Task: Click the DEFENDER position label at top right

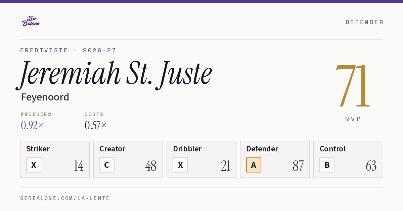Action: [364, 22]
